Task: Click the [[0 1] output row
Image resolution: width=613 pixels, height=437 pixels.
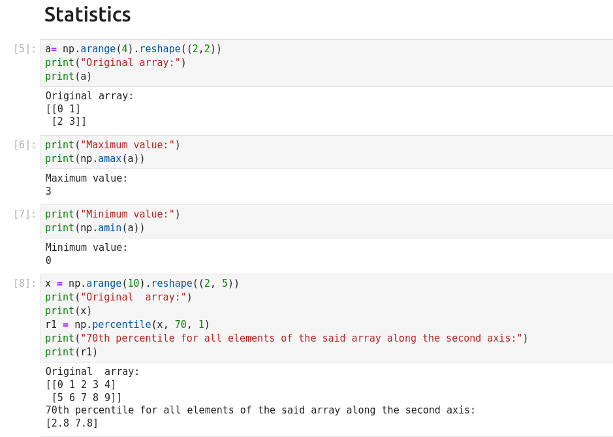Action: (63, 109)
